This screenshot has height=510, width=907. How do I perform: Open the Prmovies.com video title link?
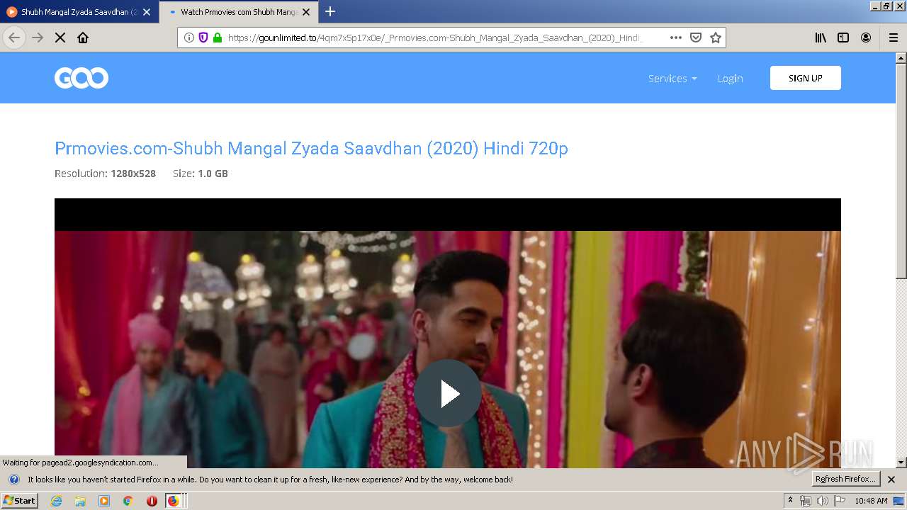coord(311,148)
